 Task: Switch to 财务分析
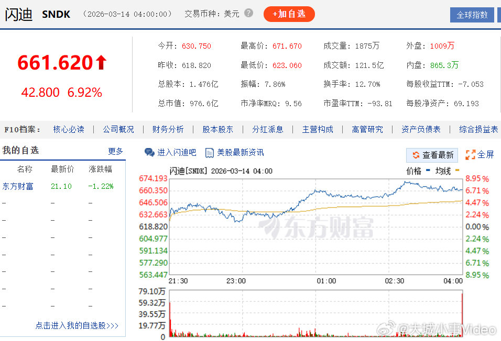[x=168, y=129]
